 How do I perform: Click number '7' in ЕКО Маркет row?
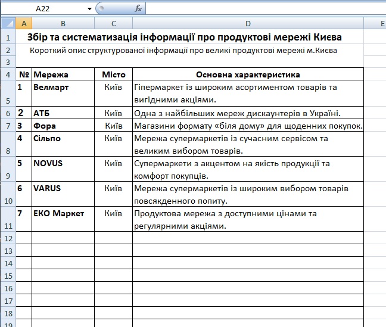[20, 213]
